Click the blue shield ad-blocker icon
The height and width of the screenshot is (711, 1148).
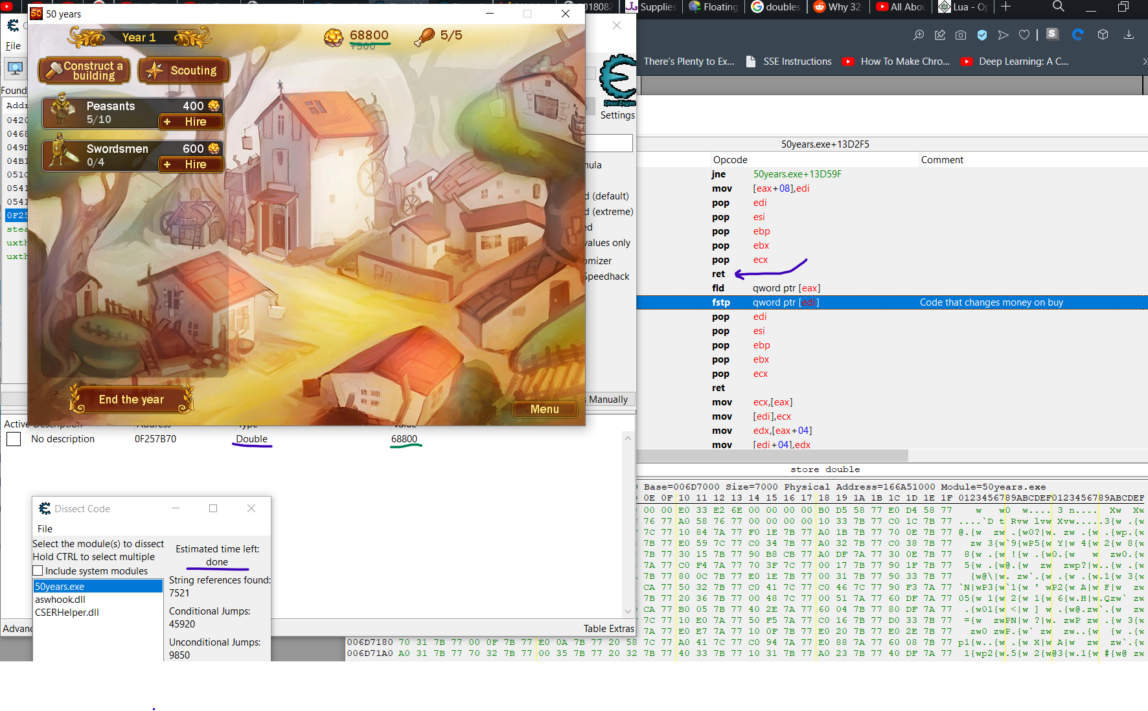point(982,35)
